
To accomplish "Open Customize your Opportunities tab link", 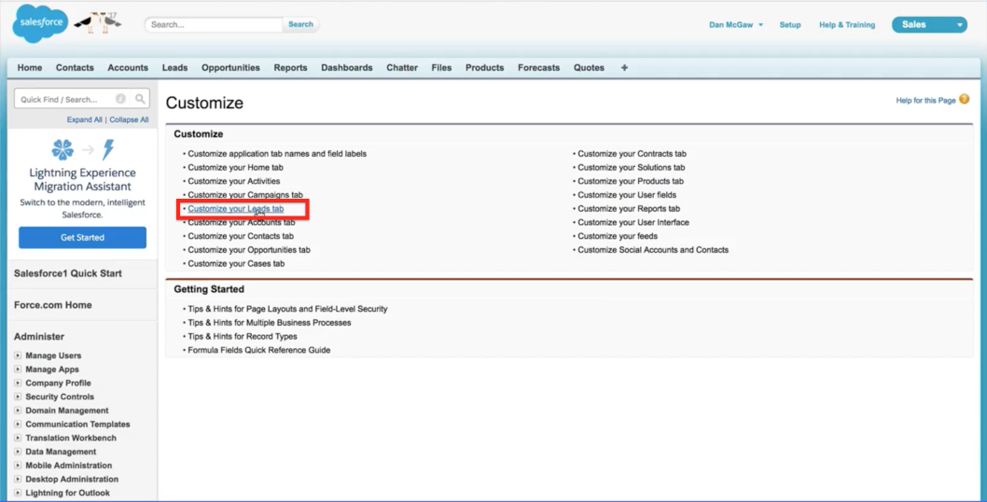I will (x=249, y=250).
